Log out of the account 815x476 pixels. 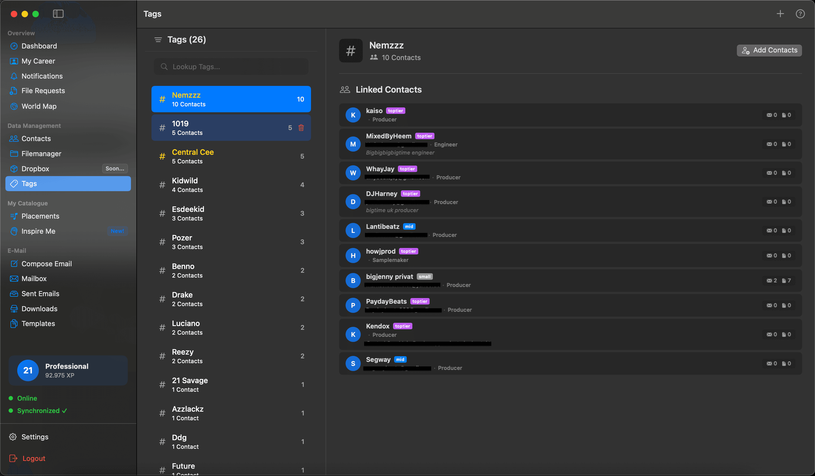[x=33, y=458]
